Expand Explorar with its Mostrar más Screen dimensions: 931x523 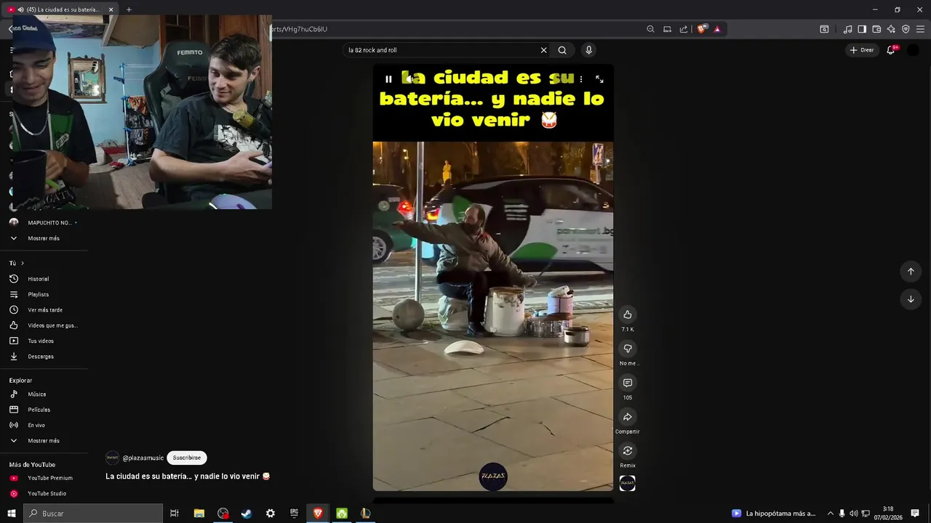click(44, 441)
